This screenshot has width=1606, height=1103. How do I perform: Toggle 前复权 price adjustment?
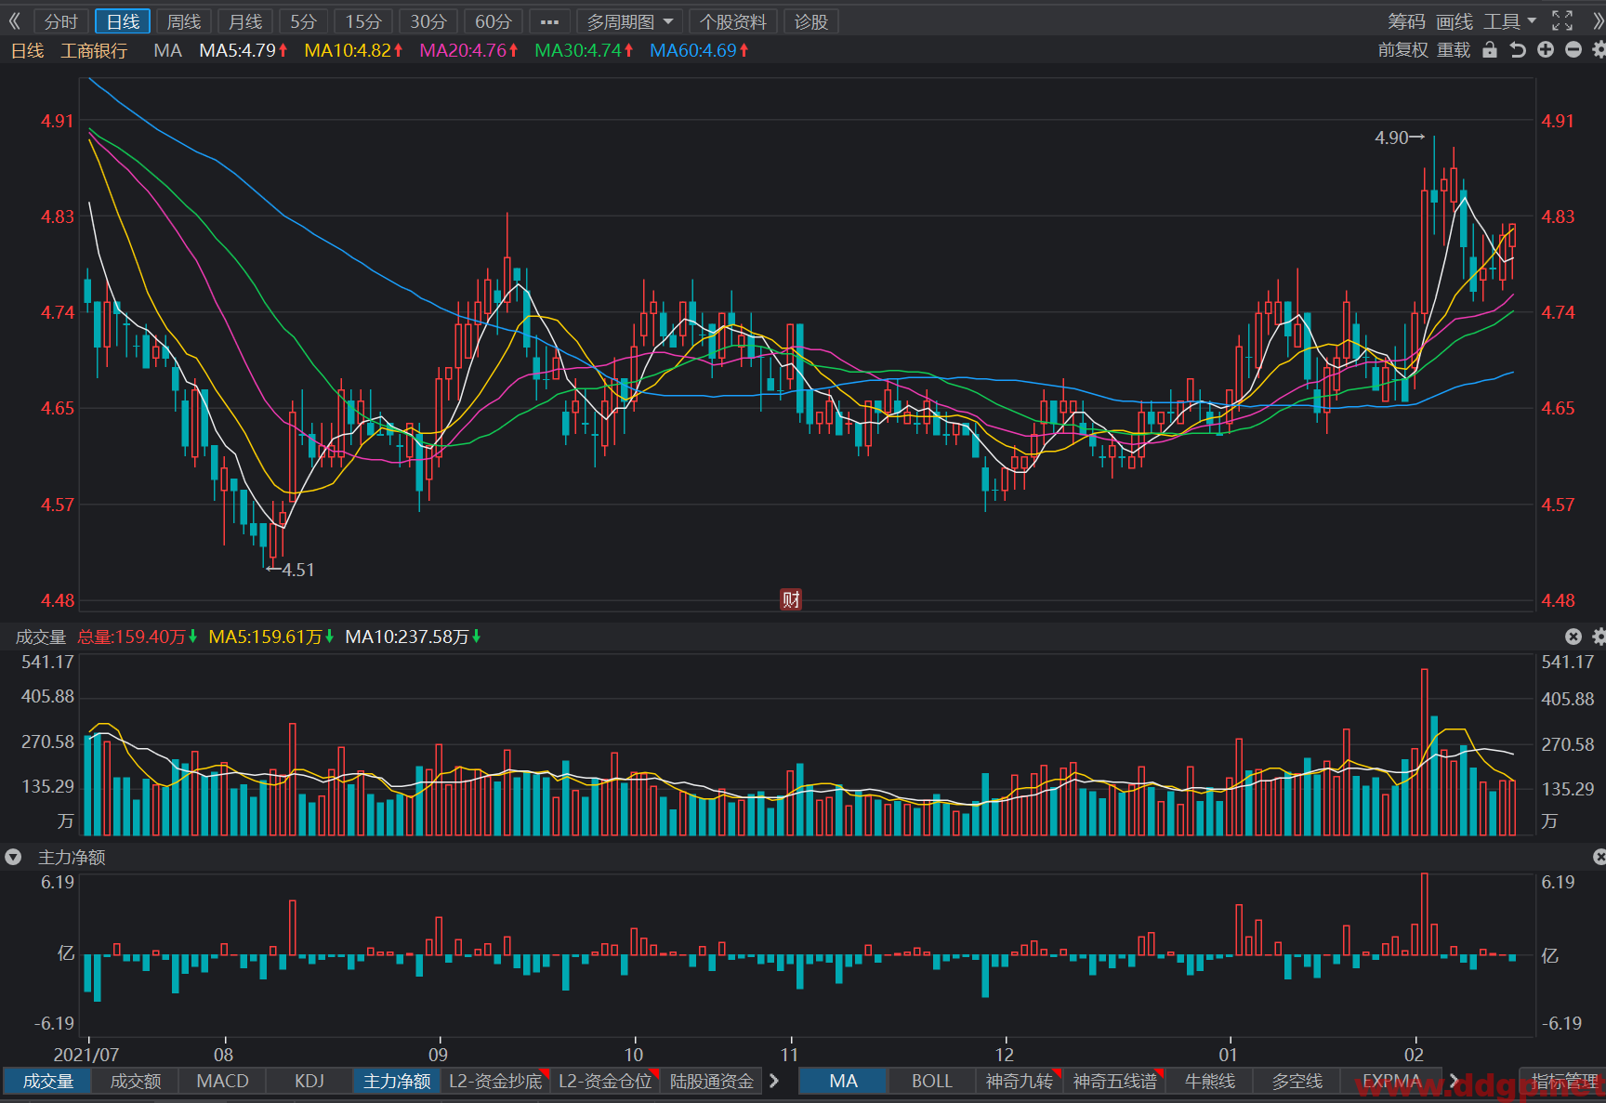coord(1402,50)
